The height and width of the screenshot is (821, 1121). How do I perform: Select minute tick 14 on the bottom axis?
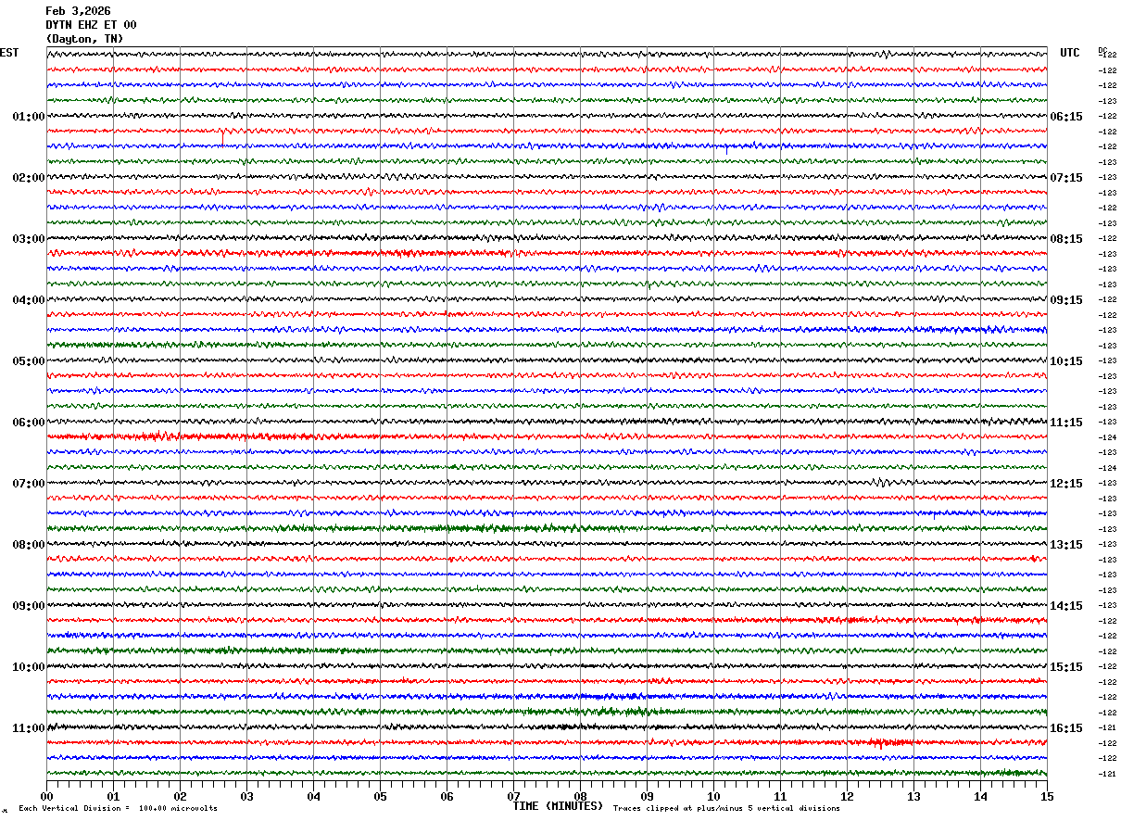[x=980, y=796]
